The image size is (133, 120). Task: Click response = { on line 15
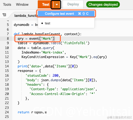pos(29,71)
